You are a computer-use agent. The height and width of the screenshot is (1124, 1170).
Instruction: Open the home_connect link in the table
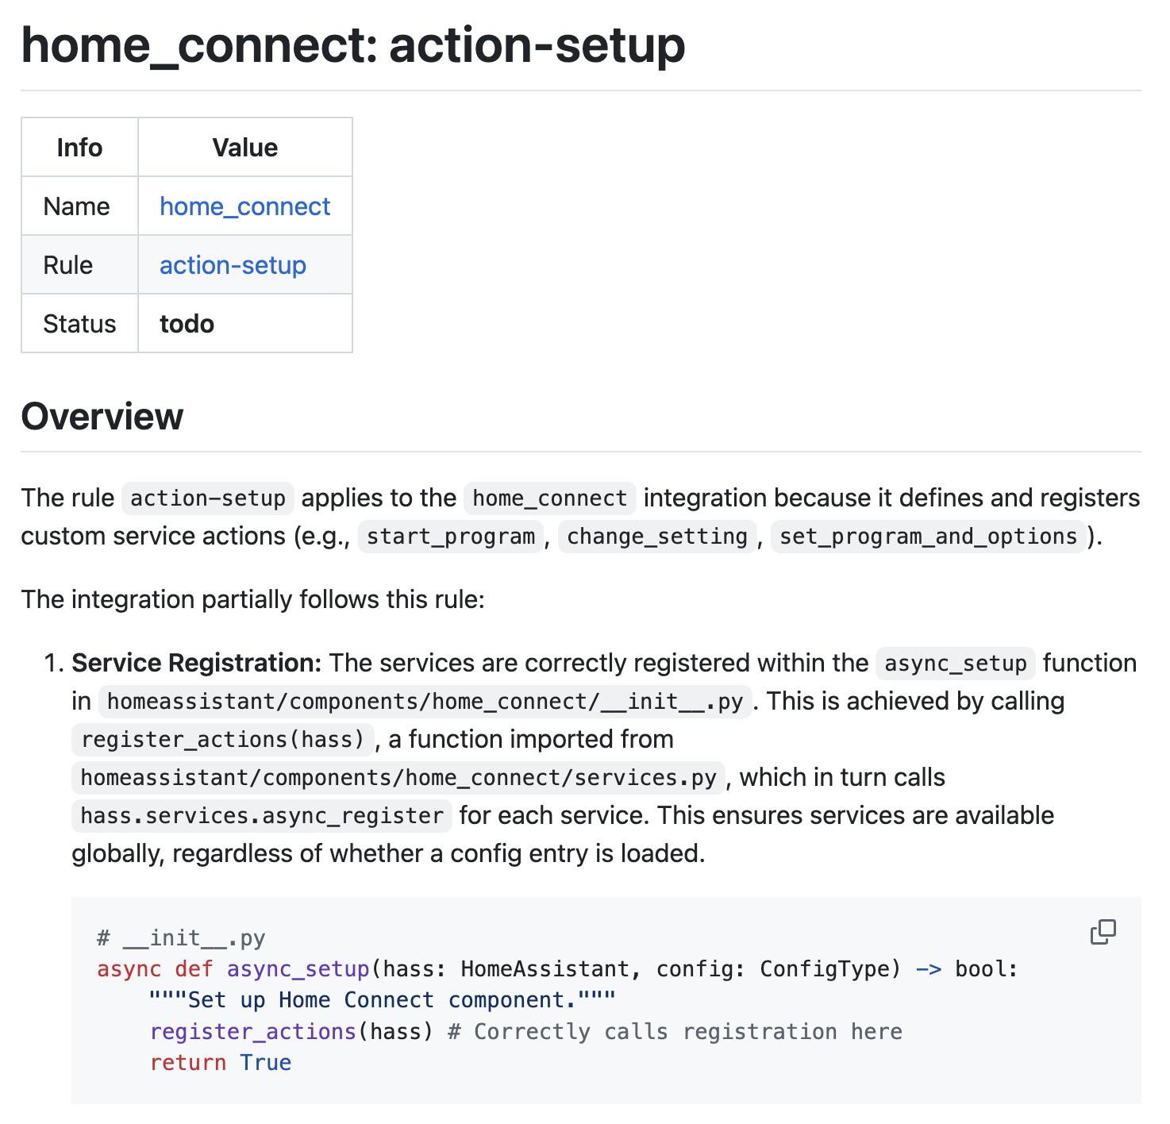coord(244,206)
